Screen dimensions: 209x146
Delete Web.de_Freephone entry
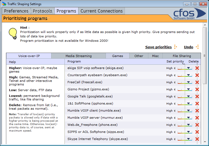tap(197, 125)
